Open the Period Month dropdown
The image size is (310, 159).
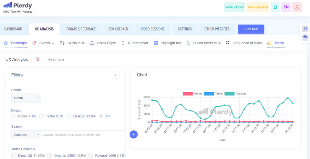26,98
